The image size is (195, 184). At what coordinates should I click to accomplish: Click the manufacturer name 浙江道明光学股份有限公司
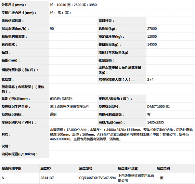coord(70,106)
